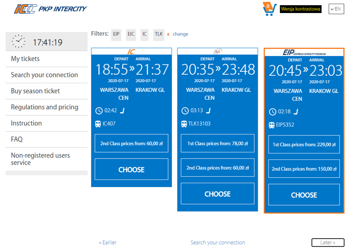The height and width of the screenshot is (249, 350).
Task: Open the EN language dropdown
Action: tap(336, 9)
